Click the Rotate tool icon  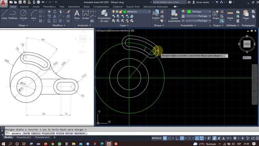click(x=55, y=12)
